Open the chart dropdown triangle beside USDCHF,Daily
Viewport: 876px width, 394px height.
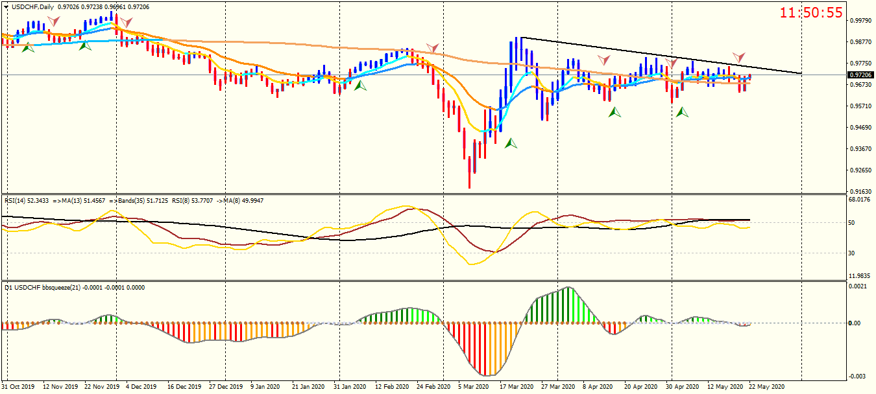coord(6,6)
